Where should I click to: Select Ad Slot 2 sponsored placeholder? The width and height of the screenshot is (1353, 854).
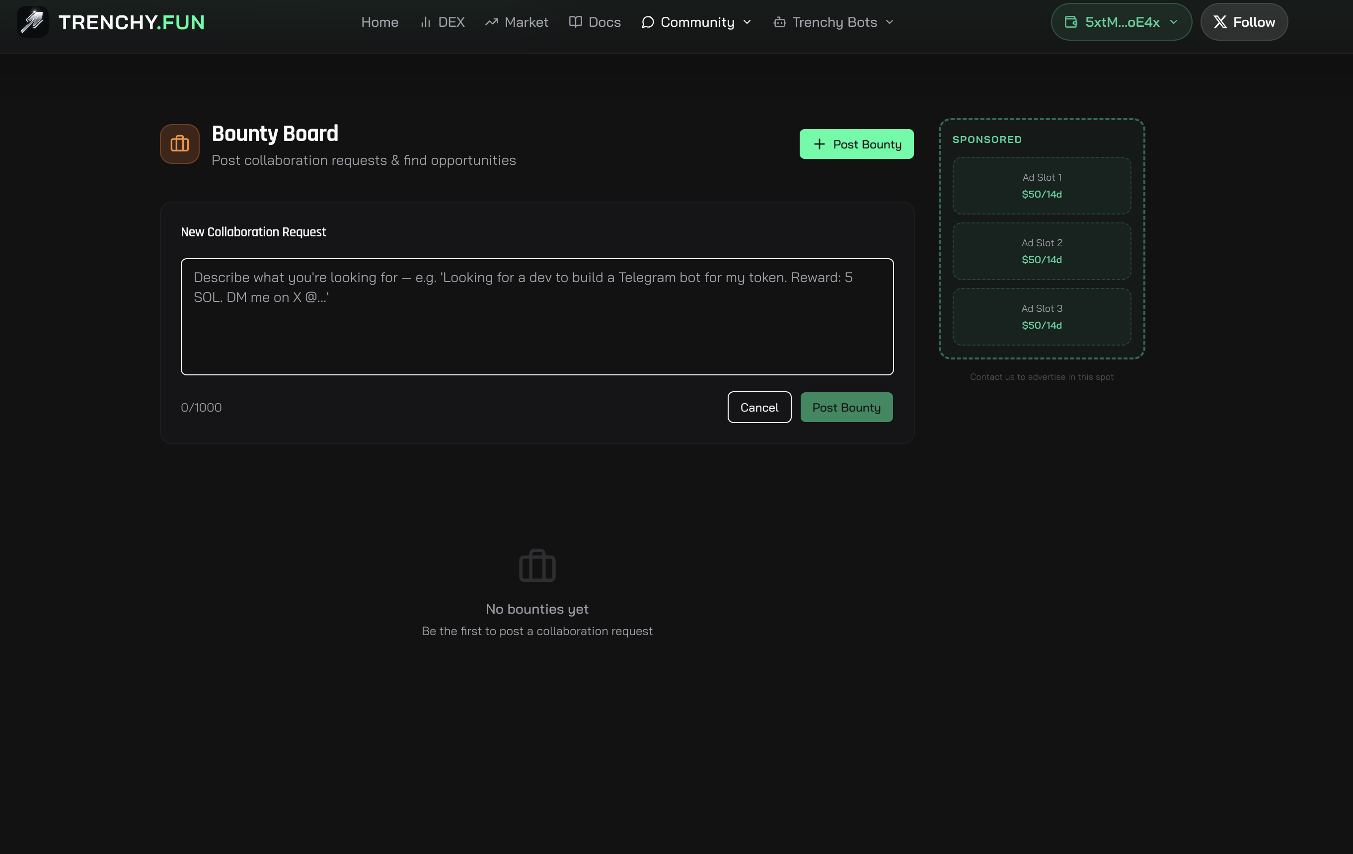point(1042,251)
